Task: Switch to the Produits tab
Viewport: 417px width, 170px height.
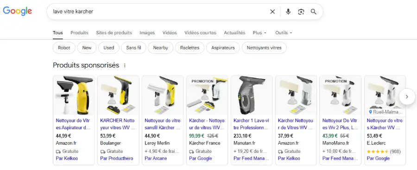Action: [x=79, y=33]
